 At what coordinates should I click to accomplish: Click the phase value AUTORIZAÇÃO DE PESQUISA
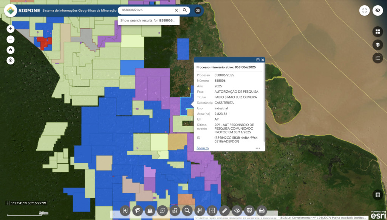tap(236, 92)
